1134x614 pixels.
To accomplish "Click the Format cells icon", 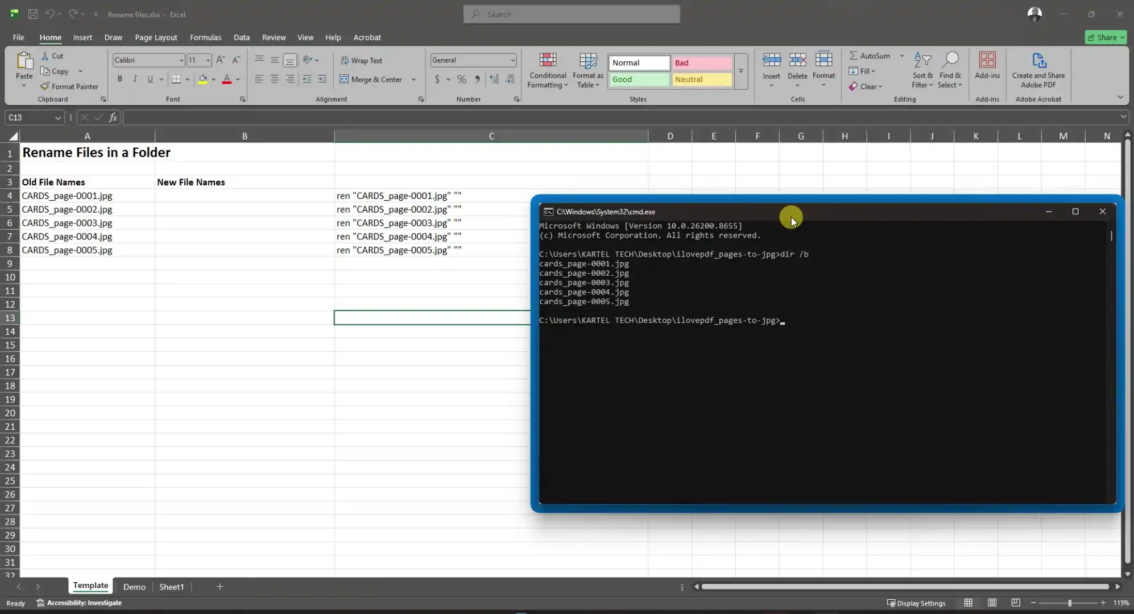I will (x=823, y=60).
